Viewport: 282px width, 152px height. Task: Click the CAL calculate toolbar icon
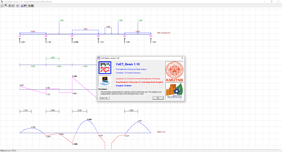pos(17,6)
